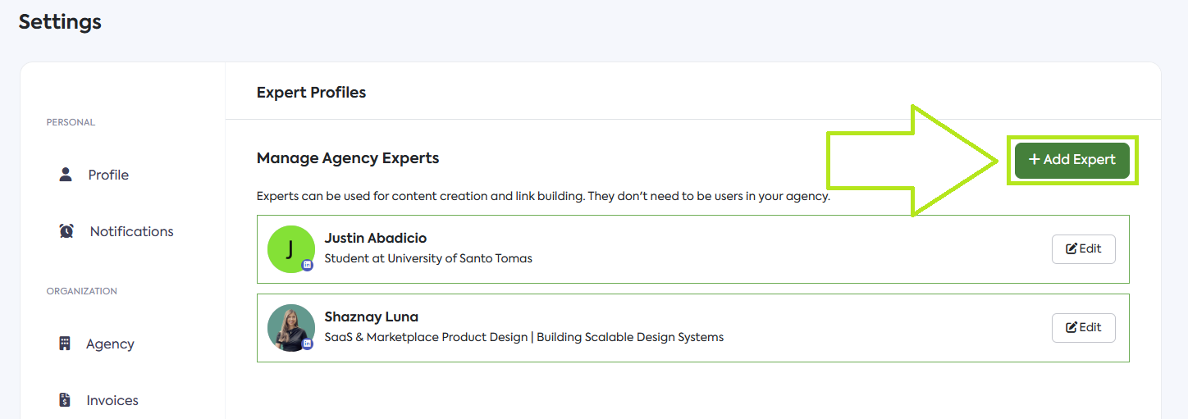Click the alarm clock Notifications icon
Screen dimensions: 1188x419
(x=66, y=231)
